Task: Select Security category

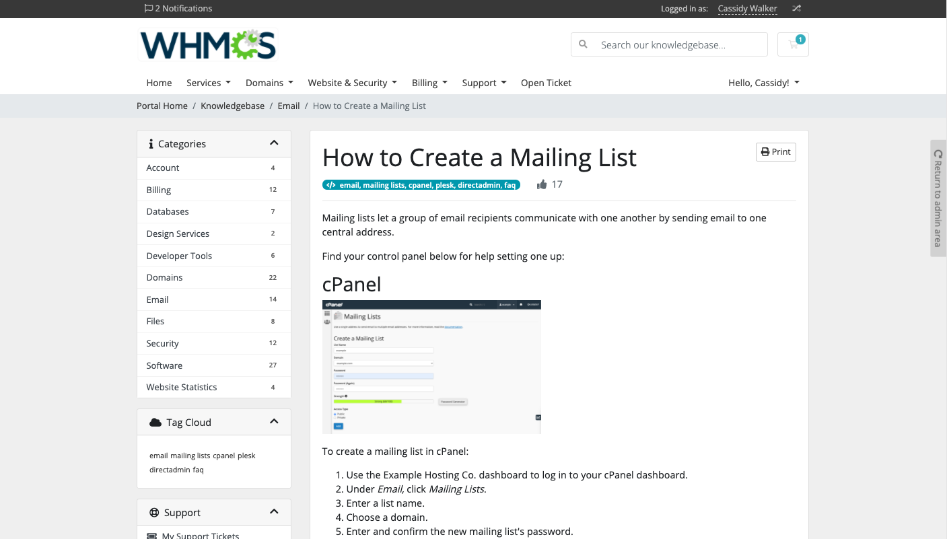Action: pyautogui.click(x=214, y=343)
